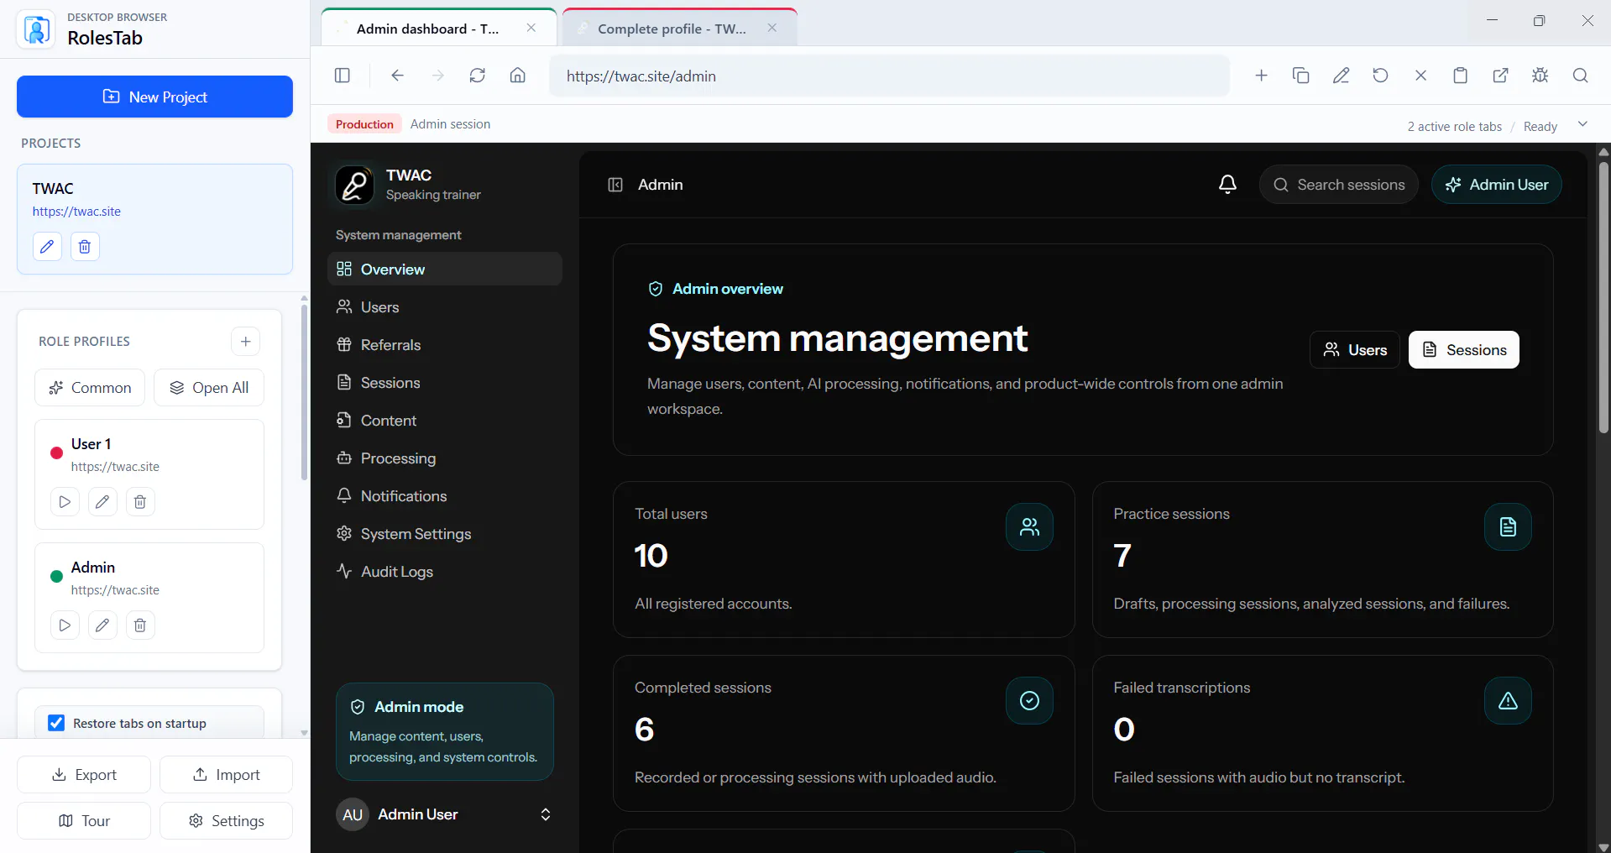This screenshot has width=1611, height=853.
Task: Collapse the admin sidebar panel toggle
Action: coord(615,185)
